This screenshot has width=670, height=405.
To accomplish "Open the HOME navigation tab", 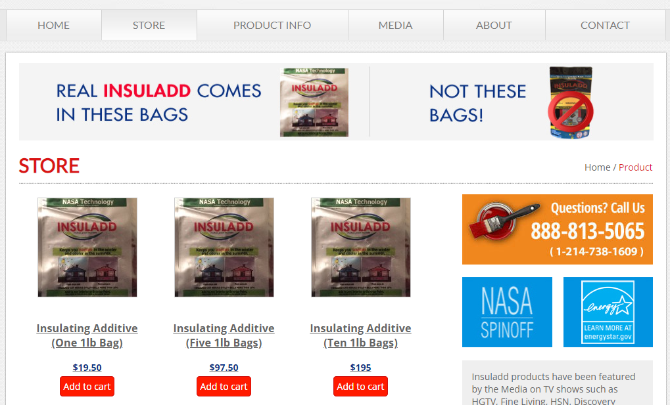I will click(x=53, y=25).
